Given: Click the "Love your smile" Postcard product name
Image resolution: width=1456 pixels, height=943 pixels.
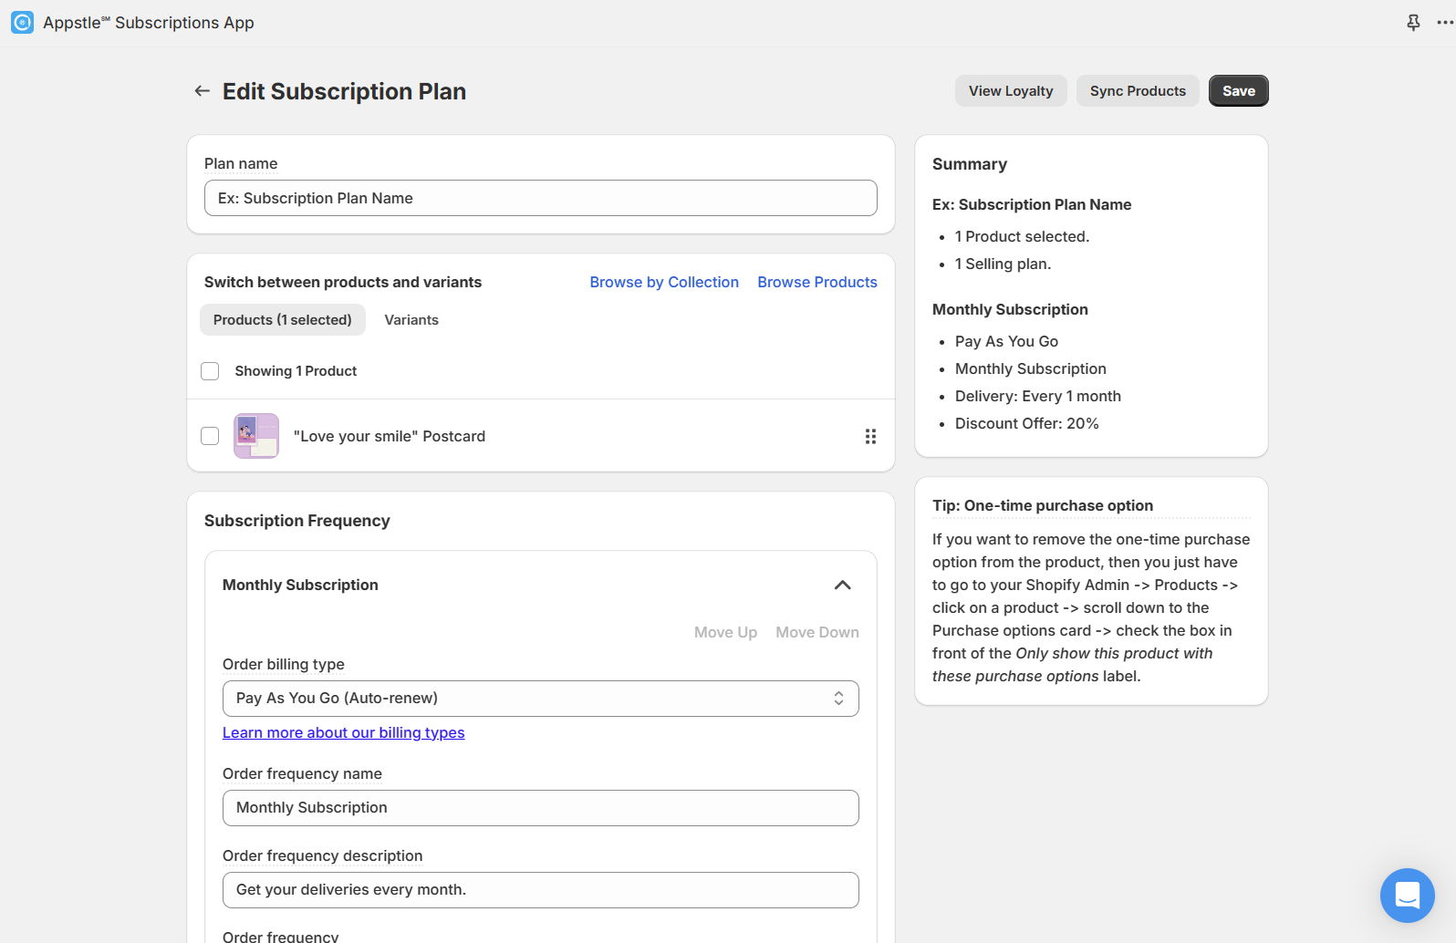Looking at the screenshot, I should pos(390,437).
